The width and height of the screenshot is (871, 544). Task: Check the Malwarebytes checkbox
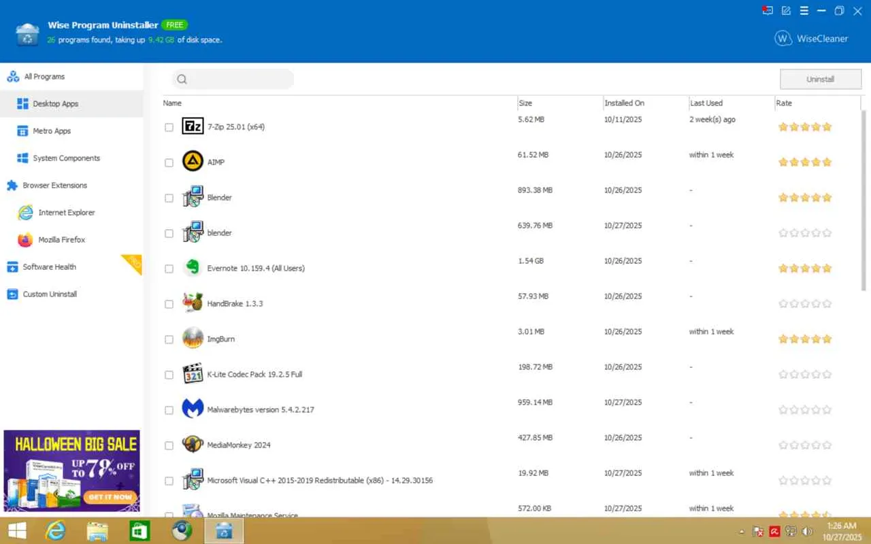(x=169, y=410)
